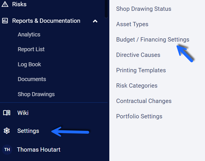Open Printing Templates settings

coord(141,70)
